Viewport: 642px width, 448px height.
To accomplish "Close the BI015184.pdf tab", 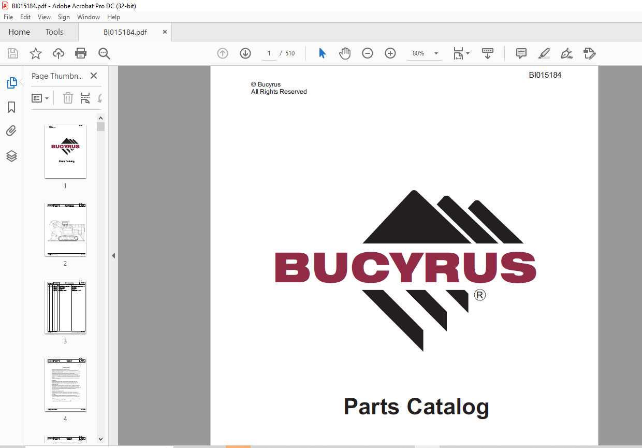I will (165, 32).
